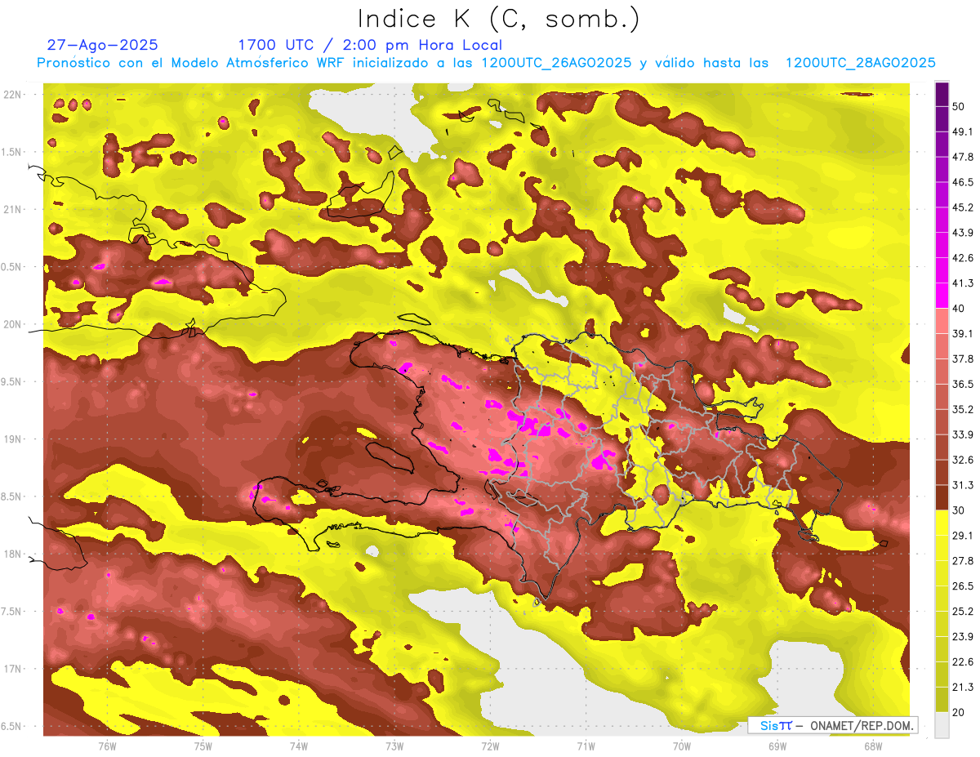Click the longitude label '75W'
980x757 pixels.
tap(203, 746)
